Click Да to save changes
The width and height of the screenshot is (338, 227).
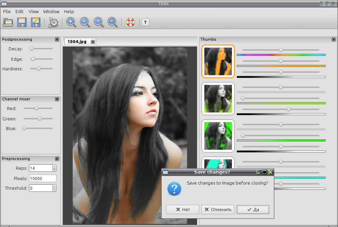(x=253, y=209)
